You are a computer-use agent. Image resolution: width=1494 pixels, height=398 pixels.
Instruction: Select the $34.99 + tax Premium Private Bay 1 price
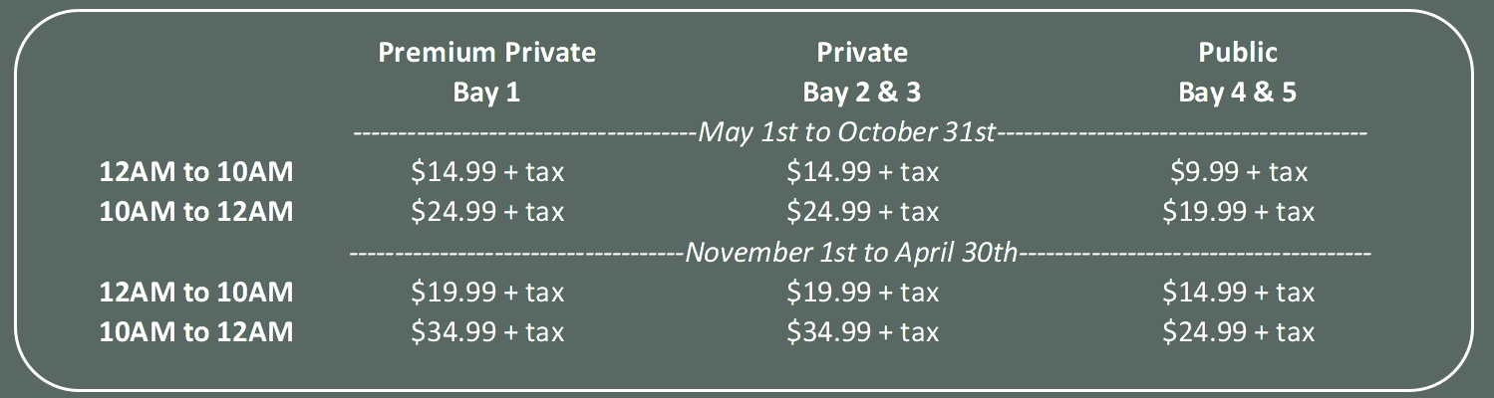[x=487, y=332]
